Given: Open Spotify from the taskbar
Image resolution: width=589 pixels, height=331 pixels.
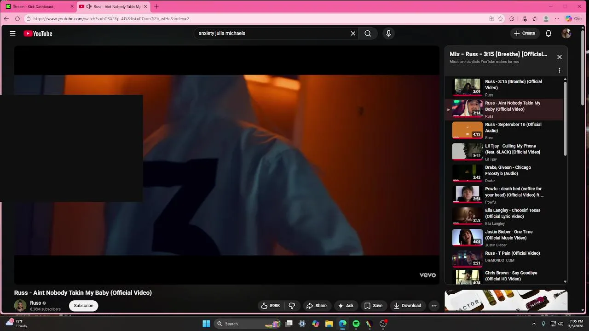Looking at the screenshot, I should [356, 324].
